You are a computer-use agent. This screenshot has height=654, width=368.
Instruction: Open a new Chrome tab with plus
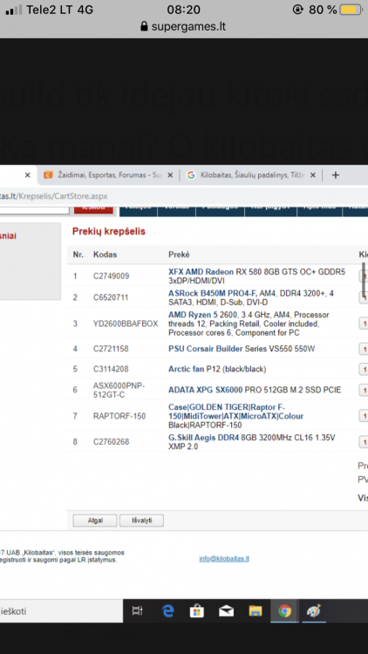point(335,175)
